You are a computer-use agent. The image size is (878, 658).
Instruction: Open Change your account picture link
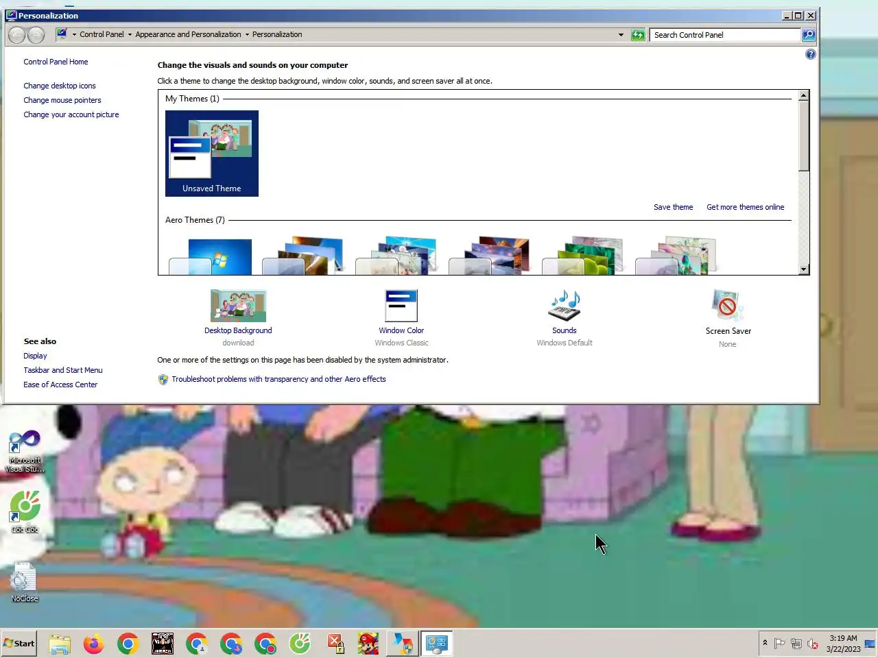click(71, 114)
